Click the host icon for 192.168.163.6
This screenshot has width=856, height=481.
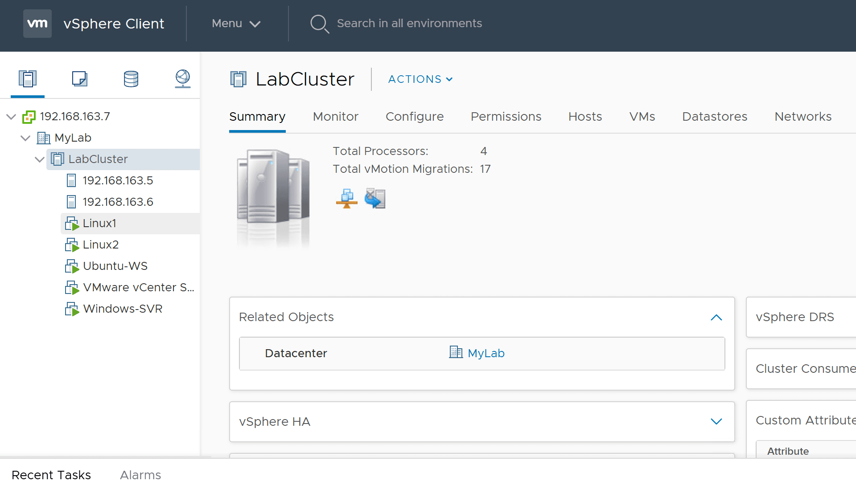71,202
